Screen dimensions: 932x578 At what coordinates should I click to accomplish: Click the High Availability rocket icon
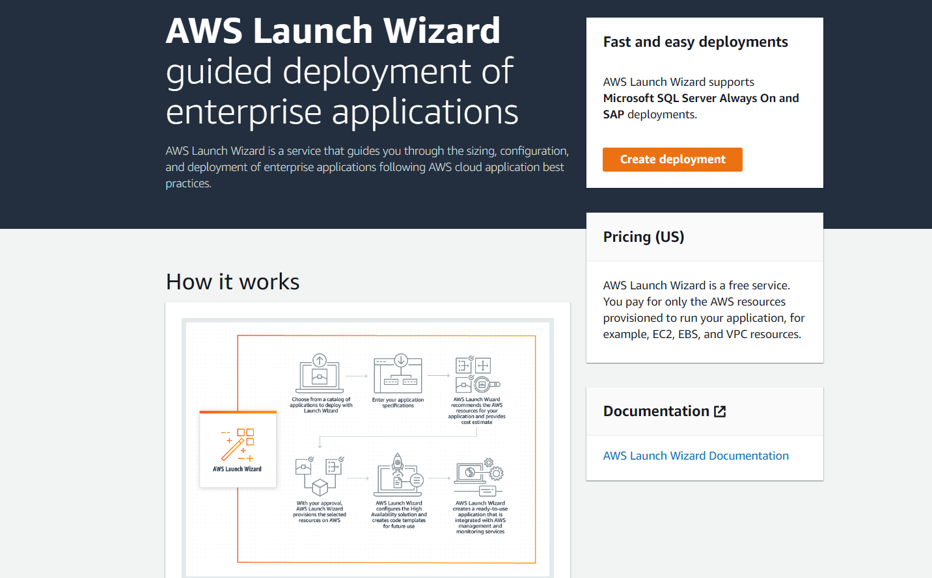(398, 462)
